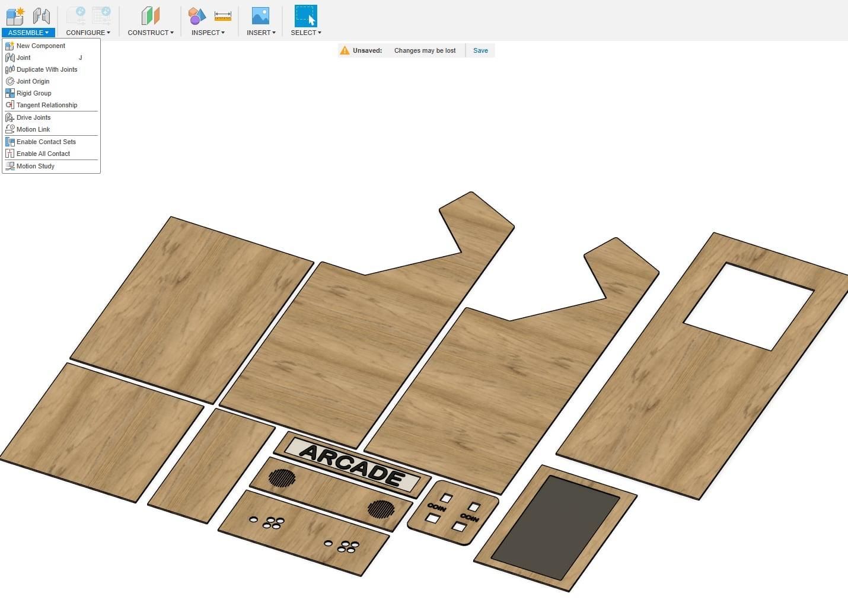Open the CONFIGURE dropdown

coord(88,33)
